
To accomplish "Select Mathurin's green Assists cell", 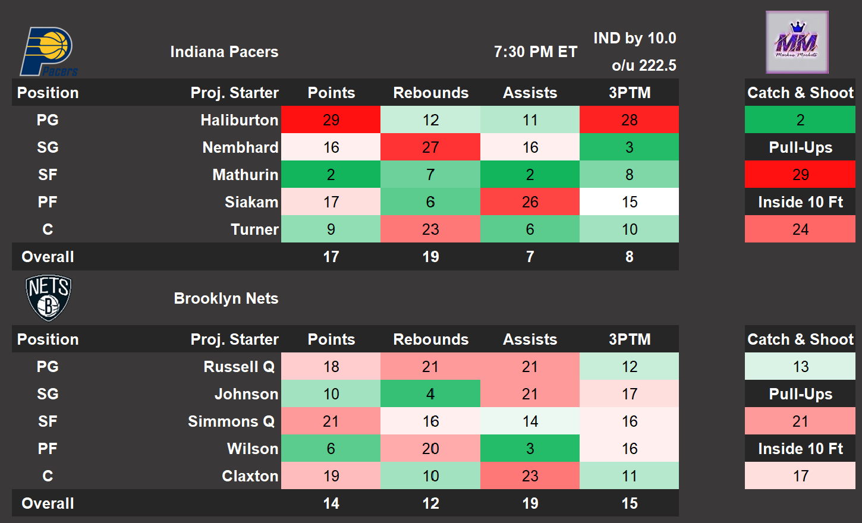I will (530, 175).
